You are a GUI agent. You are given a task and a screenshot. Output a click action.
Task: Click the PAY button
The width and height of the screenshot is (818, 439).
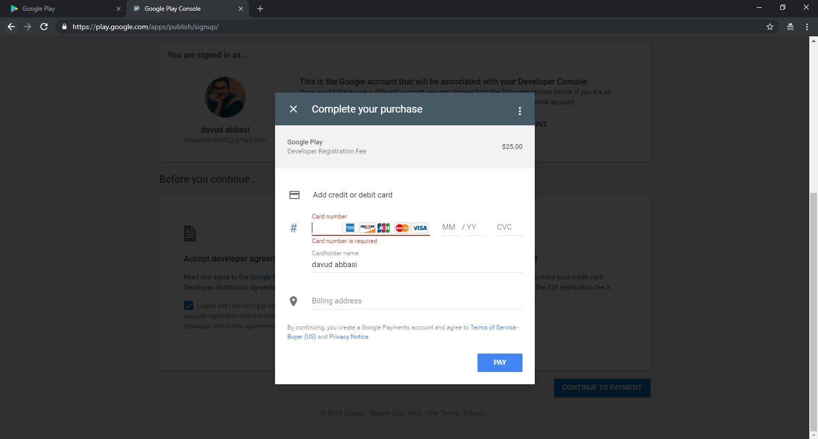(x=500, y=362)
